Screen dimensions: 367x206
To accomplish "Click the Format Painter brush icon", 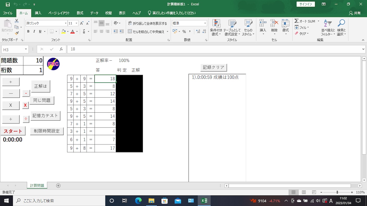I will [x=17, y=33].
